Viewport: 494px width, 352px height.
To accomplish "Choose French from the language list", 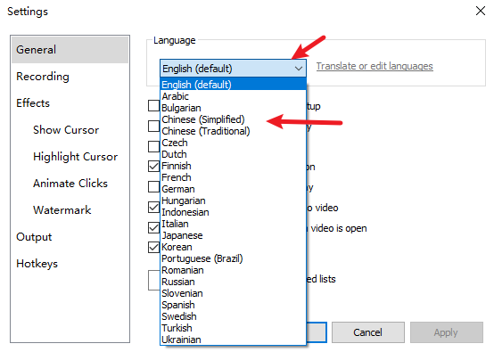I will tap(233, 177).
